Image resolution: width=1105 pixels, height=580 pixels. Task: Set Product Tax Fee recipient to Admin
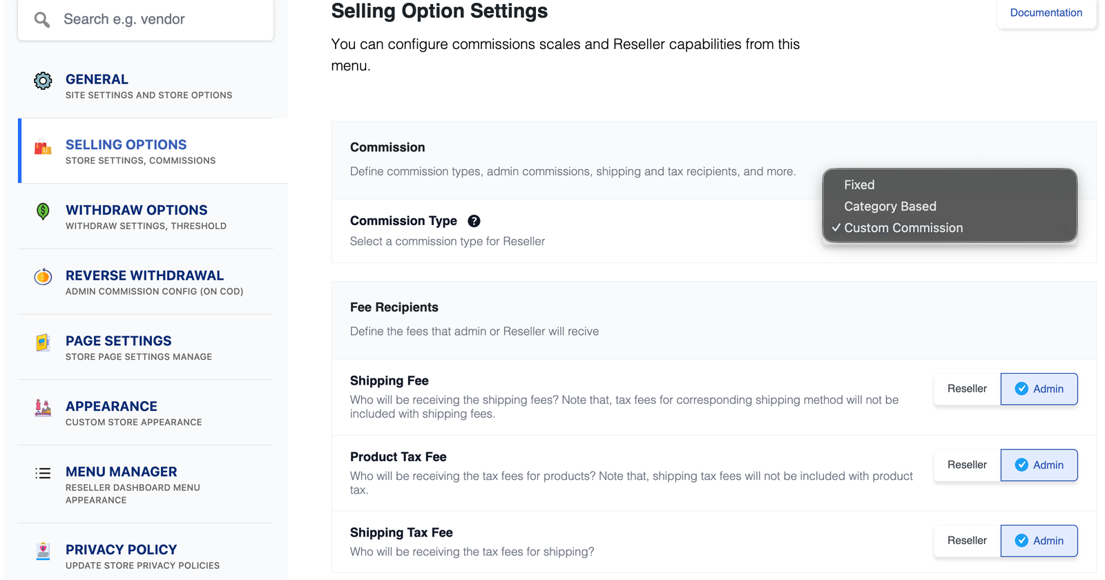(1039, 465)
